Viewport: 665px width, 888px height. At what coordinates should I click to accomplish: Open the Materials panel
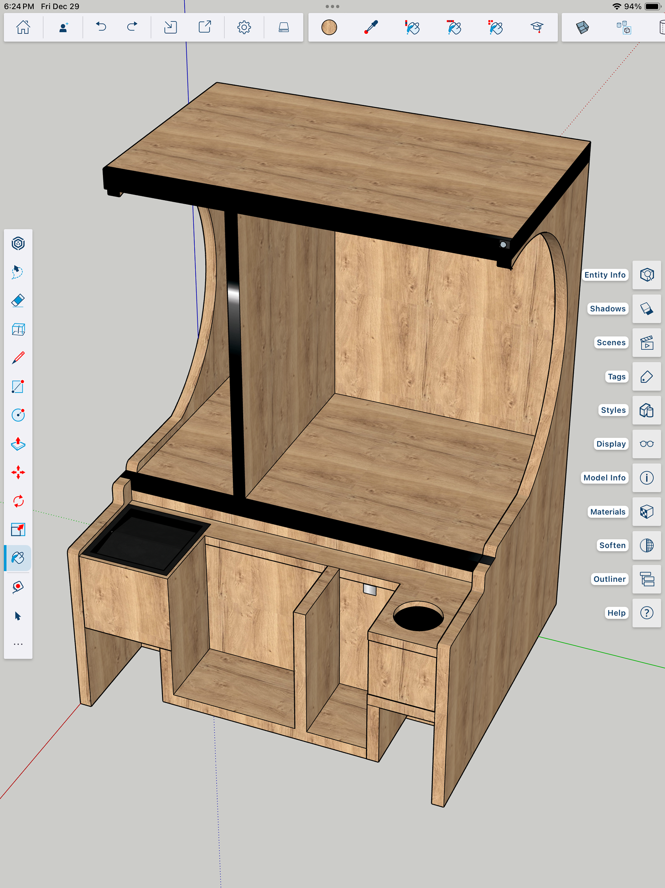[646, 512]
